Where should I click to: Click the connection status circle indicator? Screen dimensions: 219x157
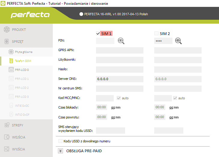click(x=81, y=14)
